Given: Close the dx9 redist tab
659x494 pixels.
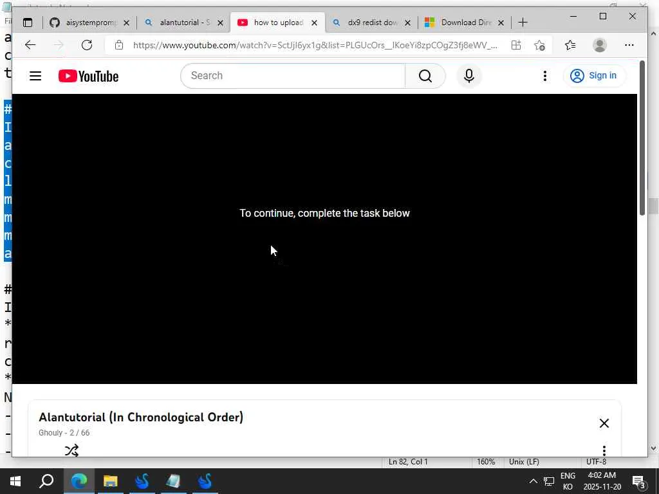Looking at the screenshot, I should point(407,23).
